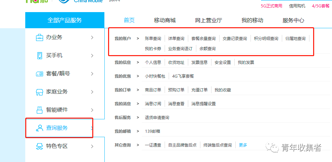This screenshot has height=162, width=332.
Task: Open 自主品牌售后点 link
Action: 182,145
